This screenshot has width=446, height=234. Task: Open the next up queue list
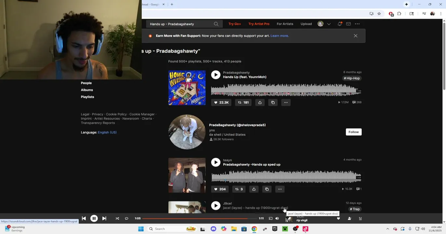tap(360, 219)
